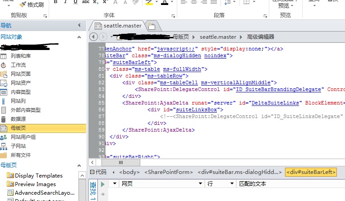Apply bold formatting with the B icon
Viewport: 345px width, 201px height.
pos(55,2)
